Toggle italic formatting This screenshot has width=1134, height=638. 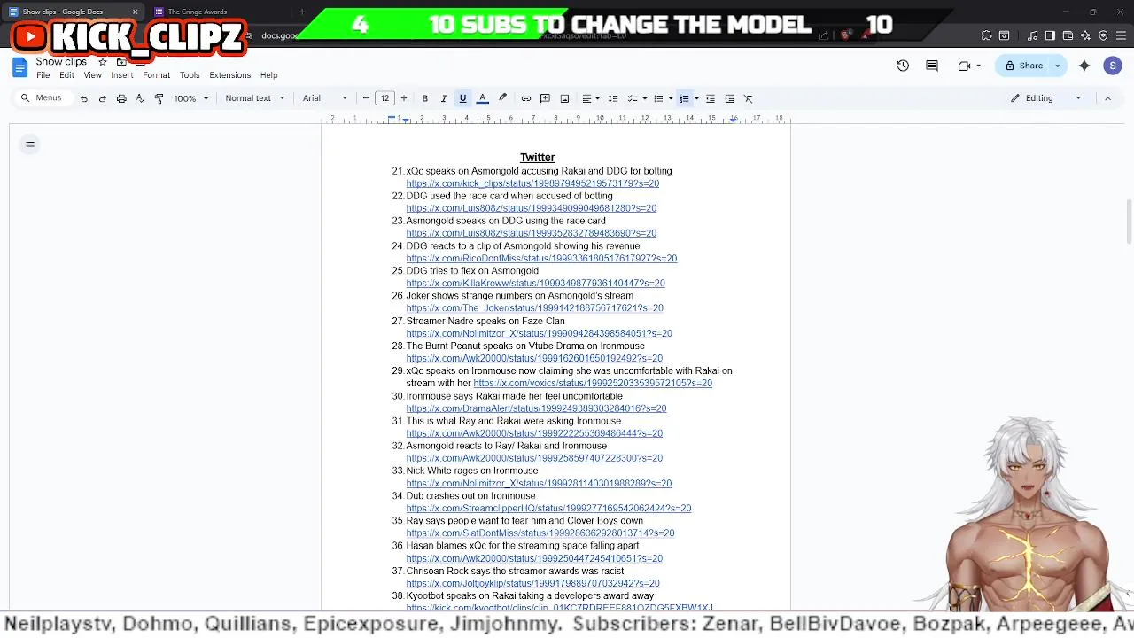[444, 98]
